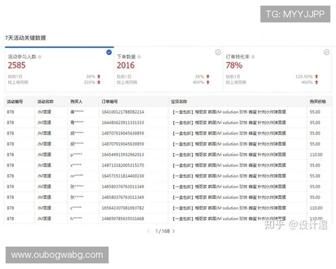Image resolution: width=336 pixels, height=269 pixels.
Task: Click the 购买价格 column header
Action: [x=318, y=101]
